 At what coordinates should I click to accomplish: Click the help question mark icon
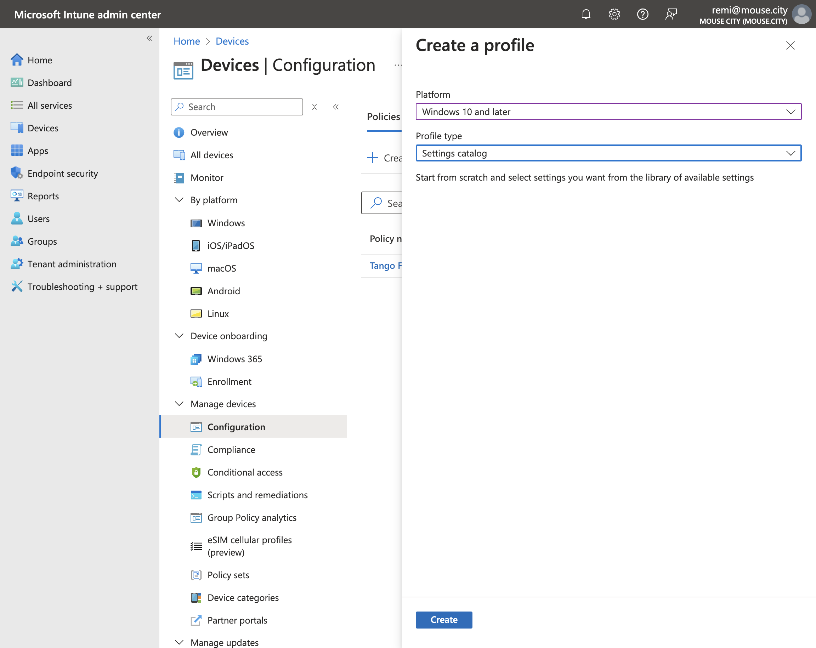[642, 15]
